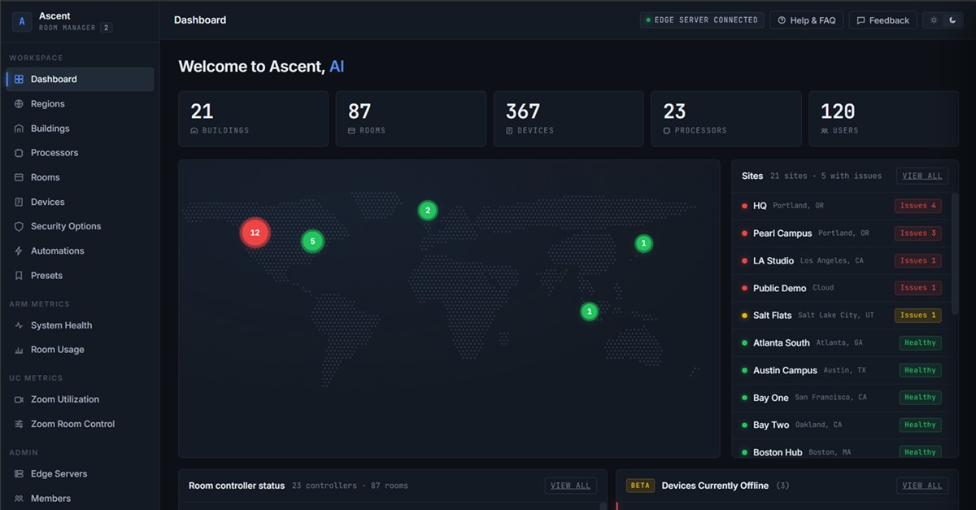Screen dimensions: 976x510
Task: Select the Atlanta South site row
Action: (841, 343)
